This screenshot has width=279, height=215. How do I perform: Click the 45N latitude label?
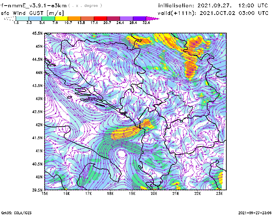(x=39, y=46)
